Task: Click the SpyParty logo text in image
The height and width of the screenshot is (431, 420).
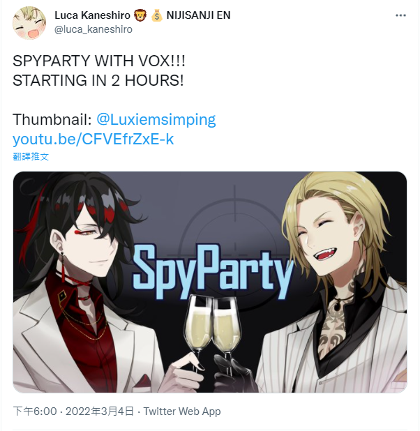Action: point(213,270)
